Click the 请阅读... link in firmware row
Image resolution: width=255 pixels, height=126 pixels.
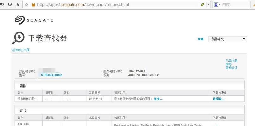(218, 99)
